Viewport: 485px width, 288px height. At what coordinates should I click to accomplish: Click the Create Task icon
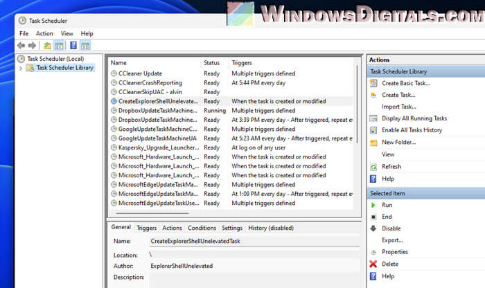point(373,95)
